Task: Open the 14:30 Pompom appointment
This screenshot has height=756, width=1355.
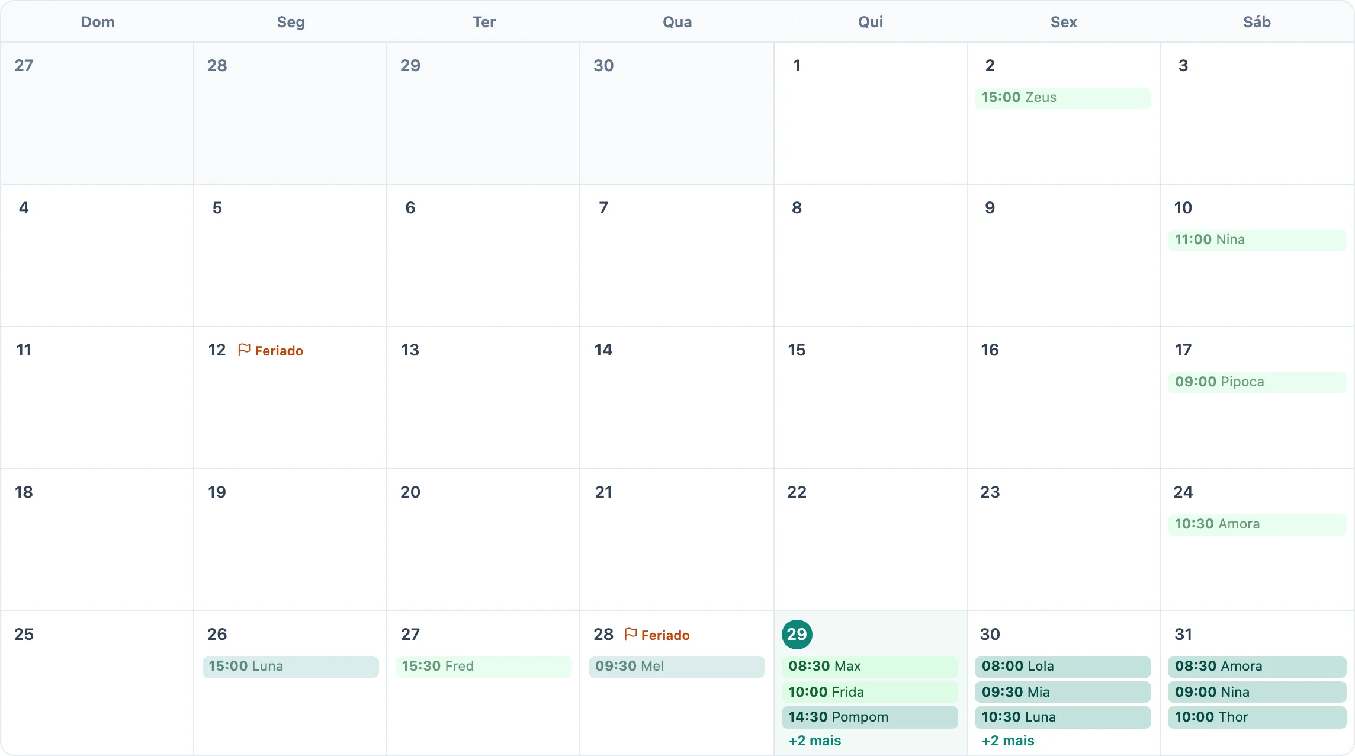Action: tap(869, 717)
